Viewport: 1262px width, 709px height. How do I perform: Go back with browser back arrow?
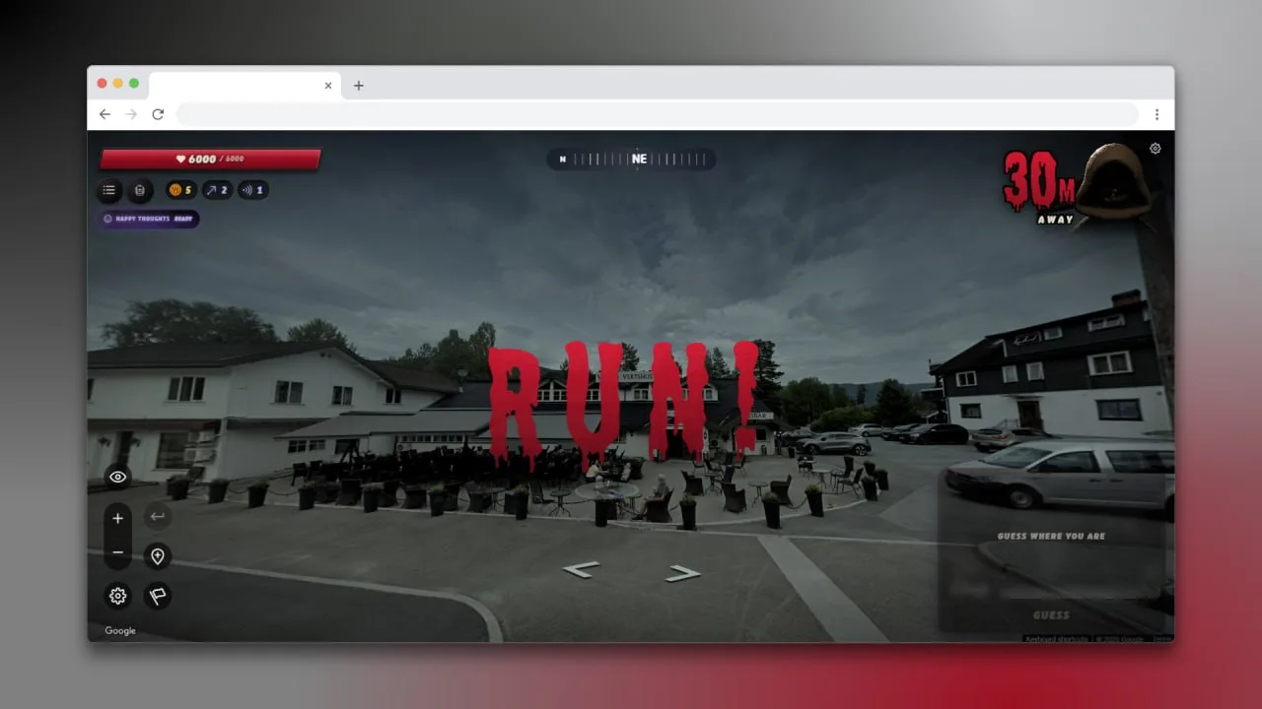click(x=105, y=114)
